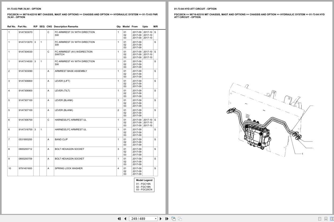Click LEVER (TILT) description
Viewport: 334px width, 222px height.
tap(62, 91)
